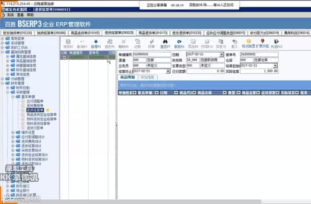The height and width of the screenshot is (204, 311).
Task: Click the 保存F2 save toolbar icon
Action: [x=68, y=42]
